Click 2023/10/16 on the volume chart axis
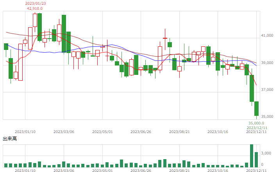The width and height of the screenshot is (277, 172). pos(218,170)
